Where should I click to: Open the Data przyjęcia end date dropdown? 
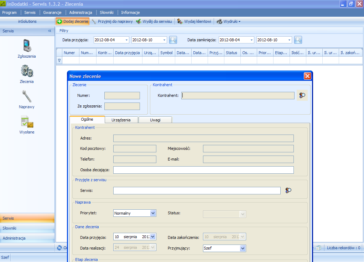(164, 40)
